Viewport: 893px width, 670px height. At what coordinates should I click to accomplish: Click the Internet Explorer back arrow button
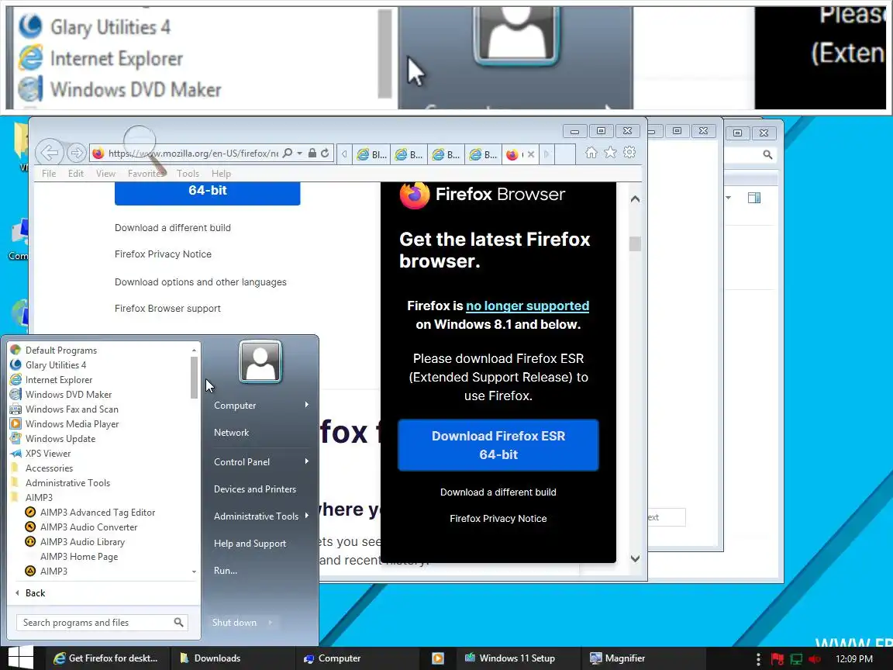click(x=50, y=153)
